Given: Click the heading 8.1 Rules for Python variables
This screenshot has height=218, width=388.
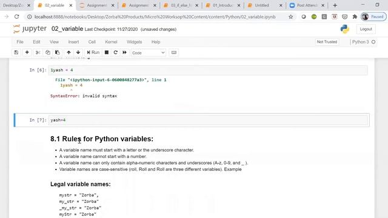Looking at the screenshot, I should click(102, 139).
